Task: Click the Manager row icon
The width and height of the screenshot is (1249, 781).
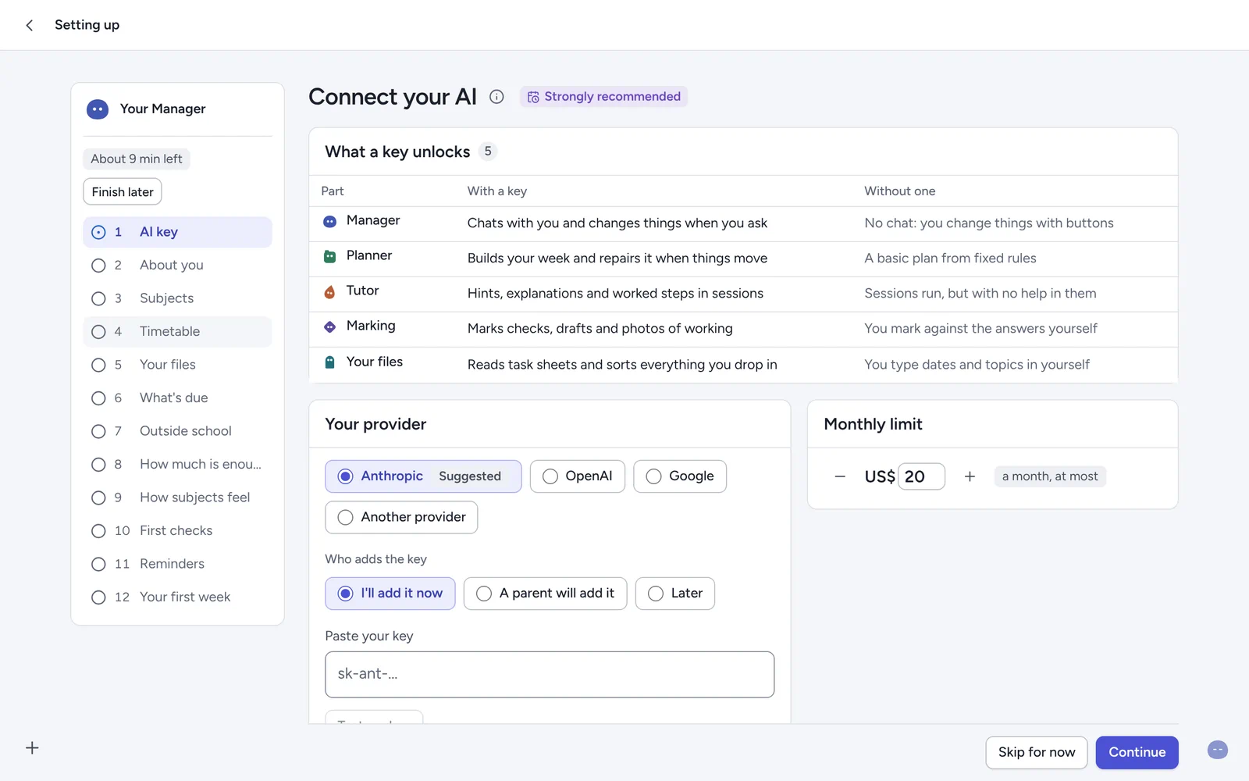Action: click(329, 222)
